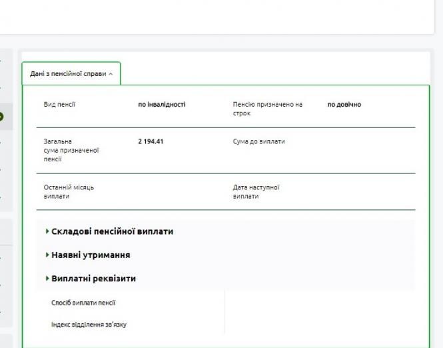Image resolution: width=443 pixels, height=348 pixels.
Task: Expand the Наявні утримання section
Action: tap(91, 255)
